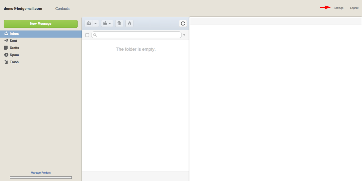Compose with the New Message button
The image size is (362, 181).
(x=40, y=24)
